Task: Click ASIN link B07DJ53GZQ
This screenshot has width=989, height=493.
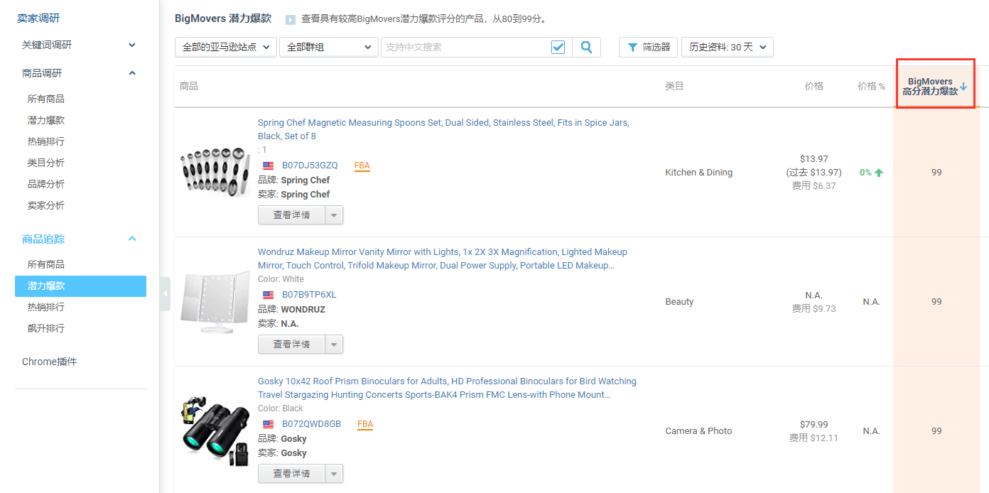Action: (x=310, y=166)
